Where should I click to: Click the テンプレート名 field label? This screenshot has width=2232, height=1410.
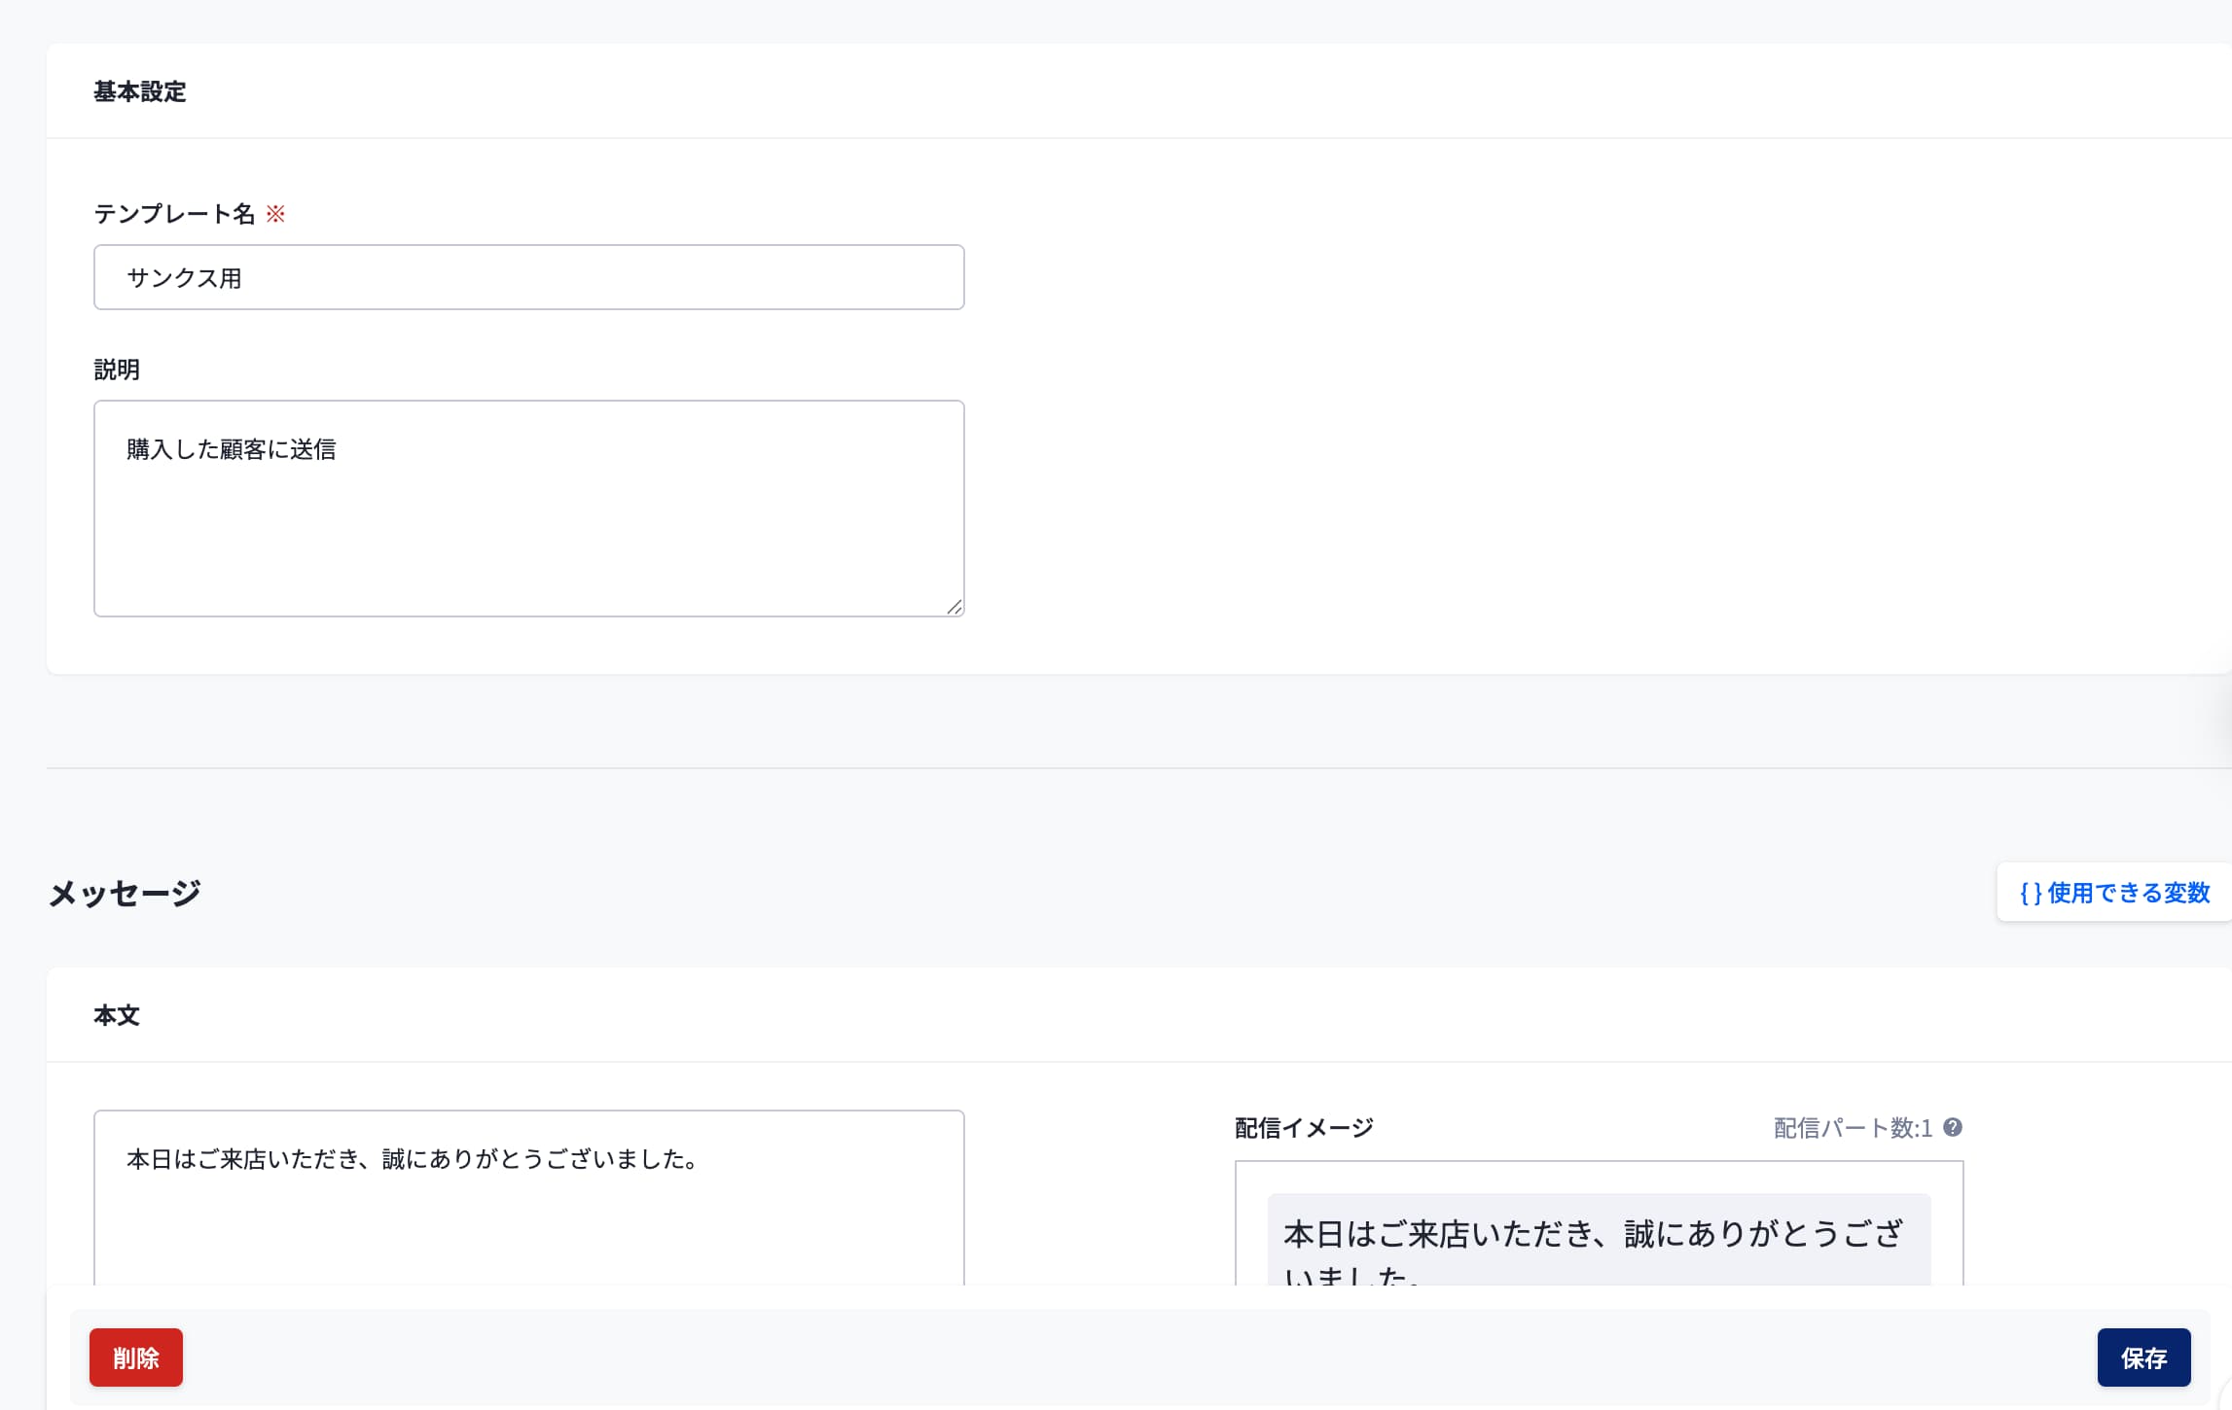[174, 214]
